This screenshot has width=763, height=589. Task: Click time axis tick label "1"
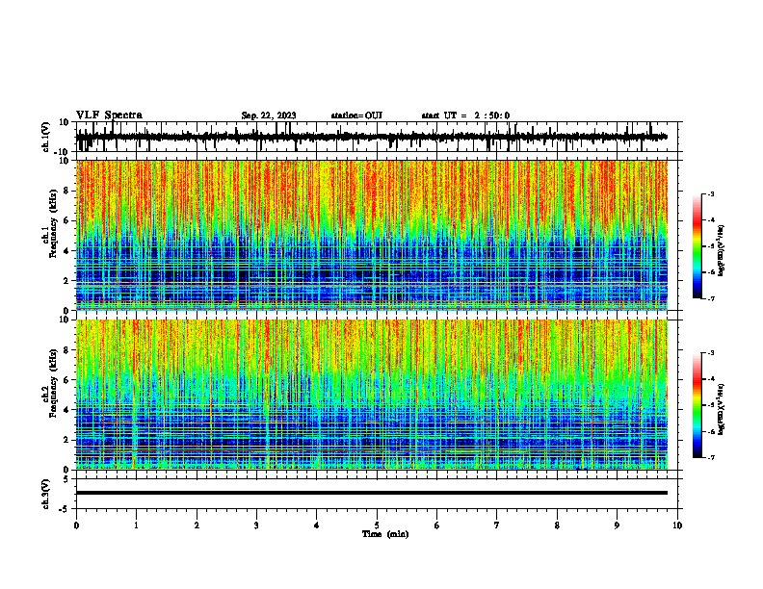[x=136, y=525]
